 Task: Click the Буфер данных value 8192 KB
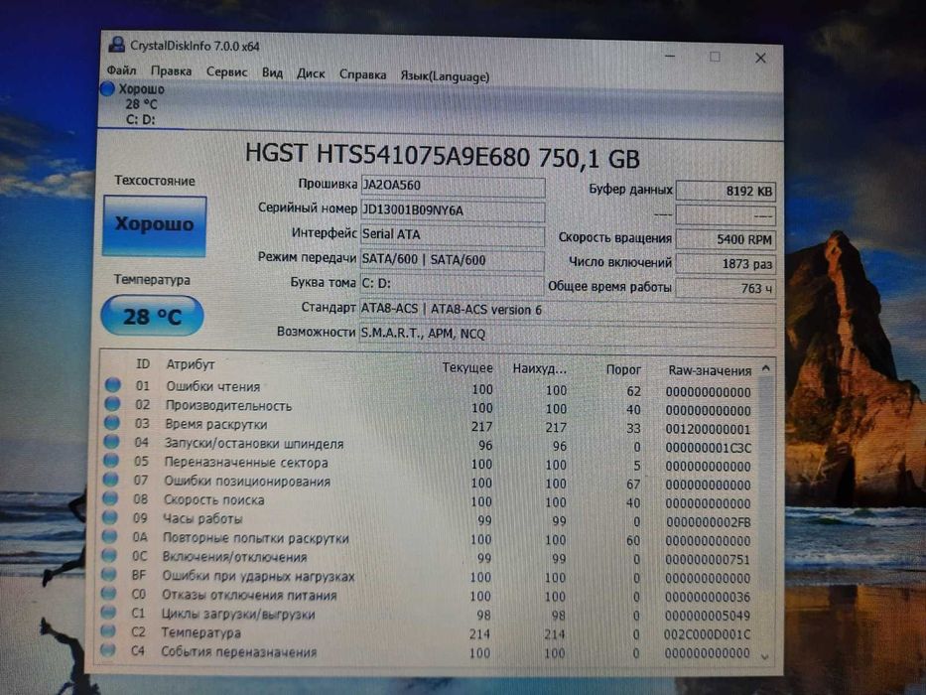coord(726,191)
